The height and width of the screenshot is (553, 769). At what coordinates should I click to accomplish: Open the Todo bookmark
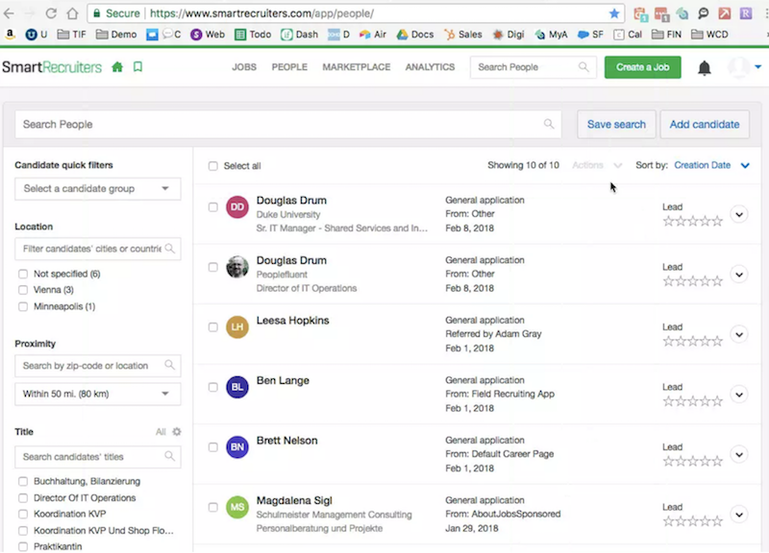253,35
